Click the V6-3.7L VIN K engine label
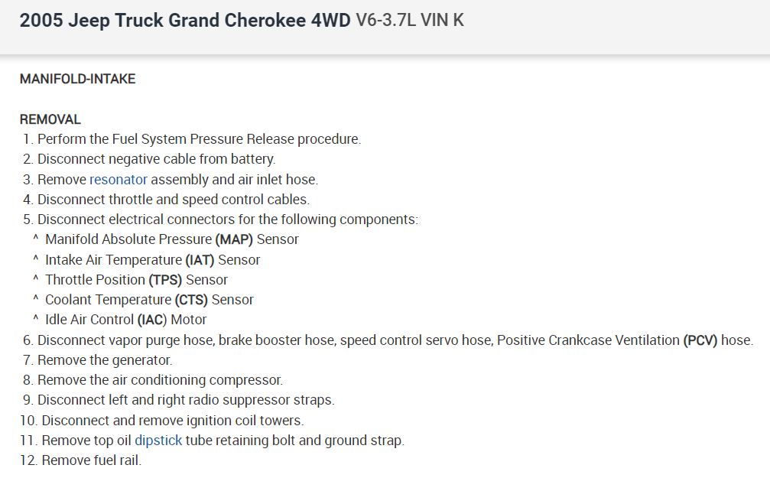The width and height of the screenshot is (770, 478). (x=410, y=21)
